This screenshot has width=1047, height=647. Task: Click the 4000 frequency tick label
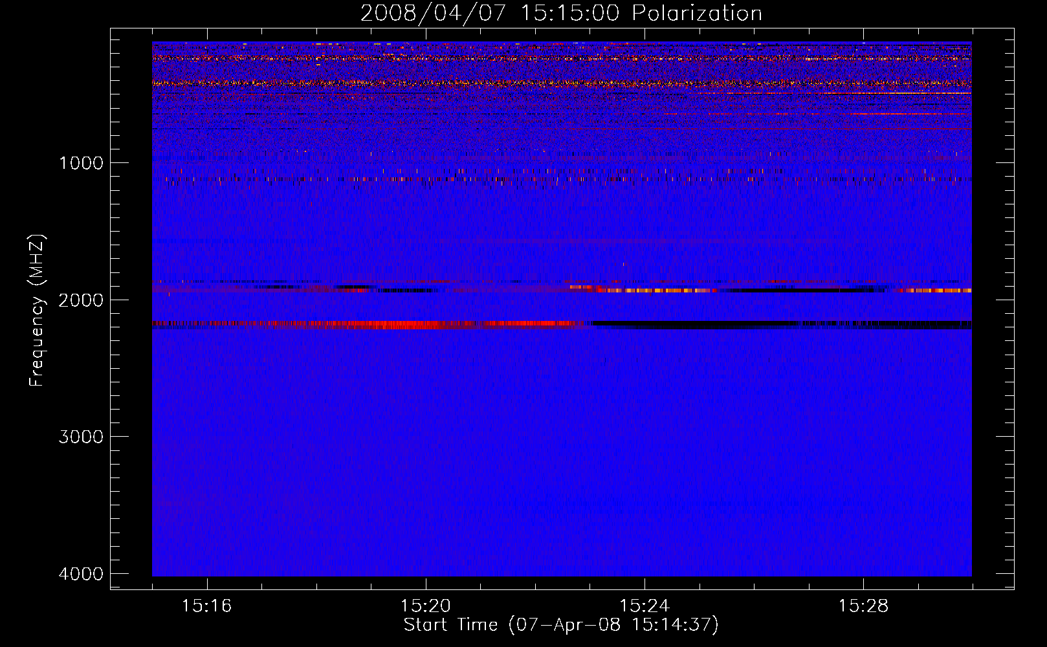[x=81, y=573]
